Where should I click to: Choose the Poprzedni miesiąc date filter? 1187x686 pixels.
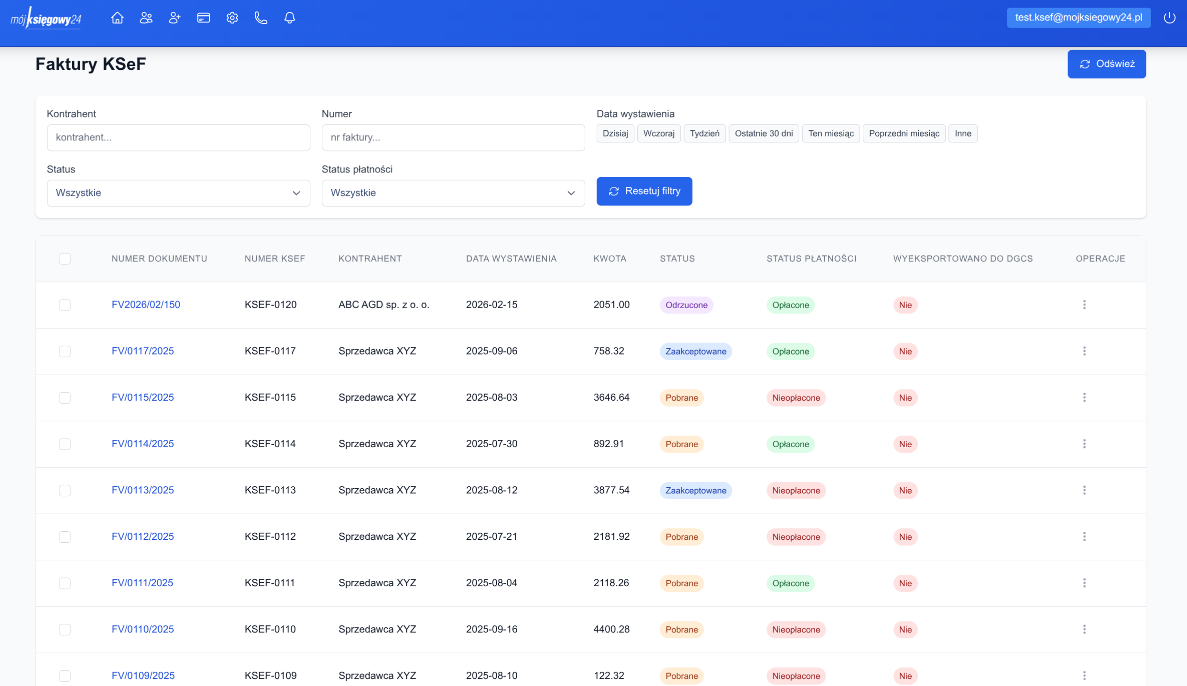click(x=904, y=133)
